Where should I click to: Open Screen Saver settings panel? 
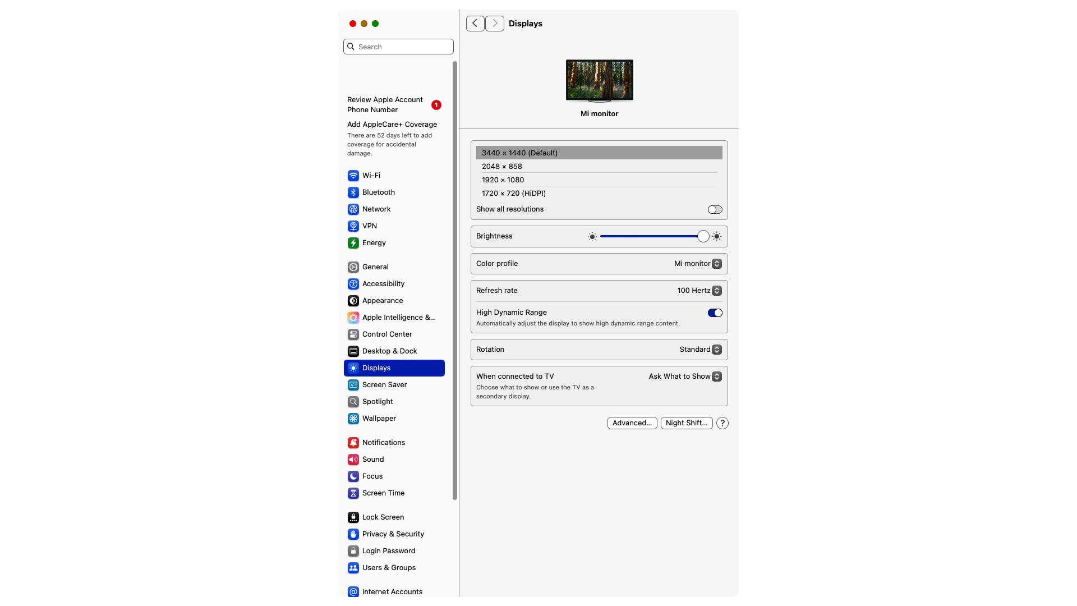point(384,385)
